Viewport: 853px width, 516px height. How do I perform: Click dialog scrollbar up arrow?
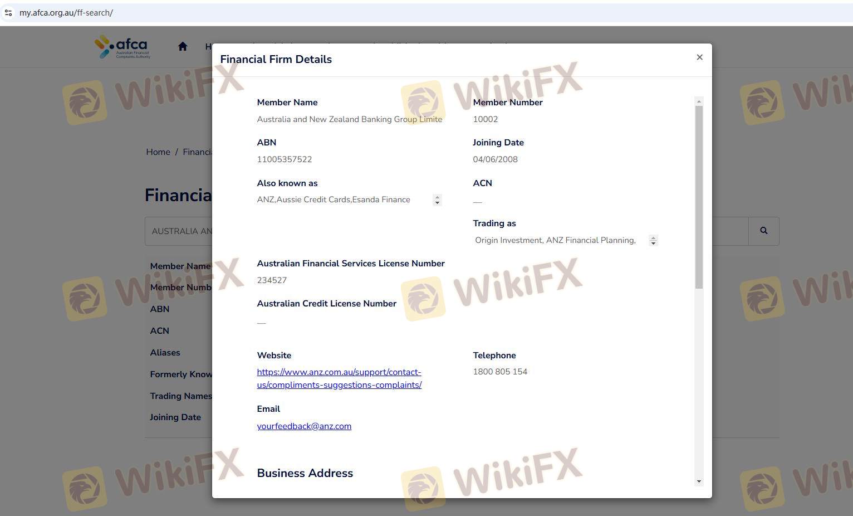pyautogui.click(x=699, y=101)
